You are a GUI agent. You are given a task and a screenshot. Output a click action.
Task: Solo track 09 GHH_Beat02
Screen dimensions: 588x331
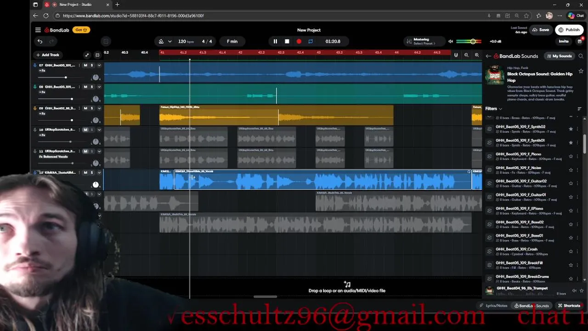coord(92,108)
